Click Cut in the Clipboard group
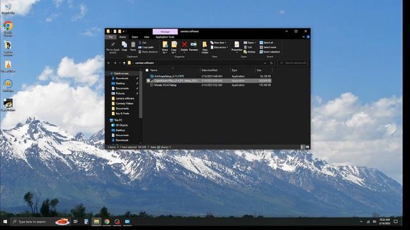This screenshot has width=410, height=230. click(x=142, y=43)
